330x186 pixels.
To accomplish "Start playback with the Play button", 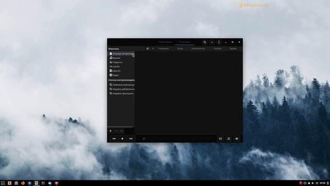I will pyautogui.click(x=122, y=138).
